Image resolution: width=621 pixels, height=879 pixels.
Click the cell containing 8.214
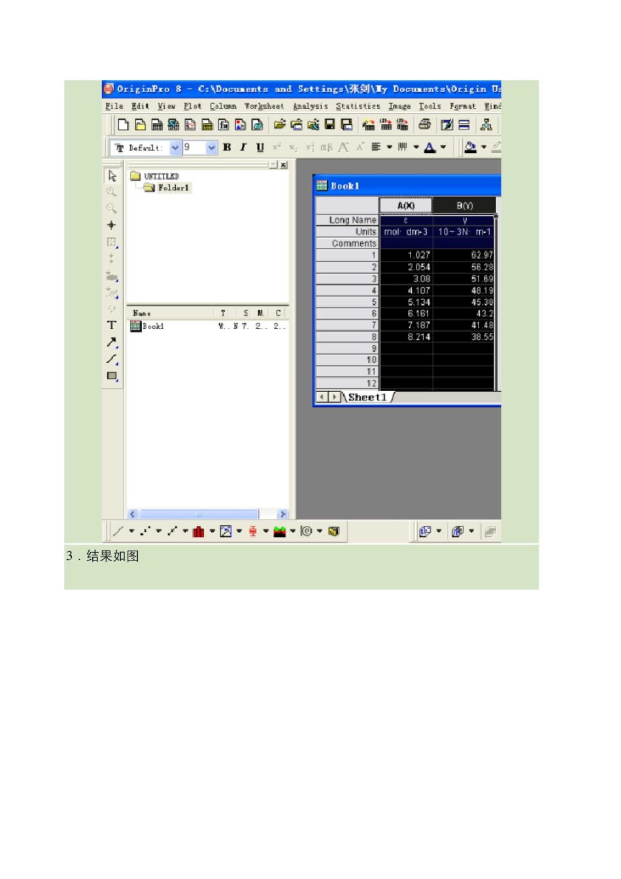pos(406,337)
